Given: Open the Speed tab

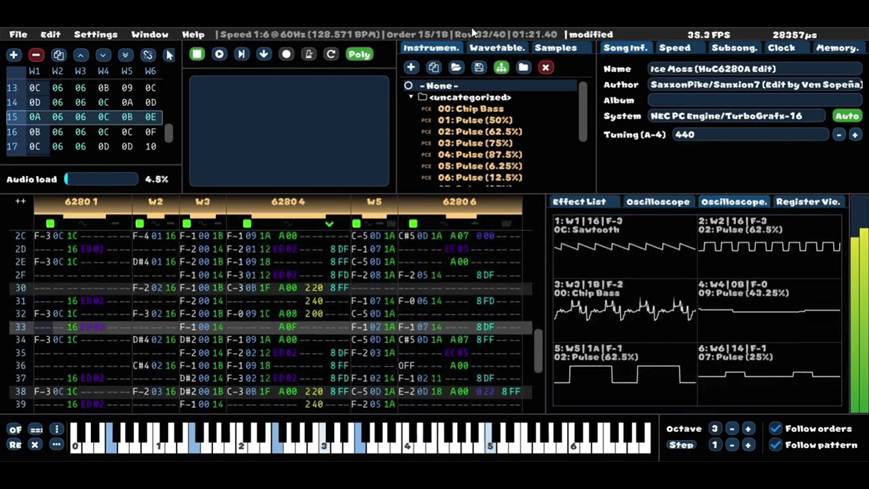Looking at the screenshot, I should (x=675, y=48).
